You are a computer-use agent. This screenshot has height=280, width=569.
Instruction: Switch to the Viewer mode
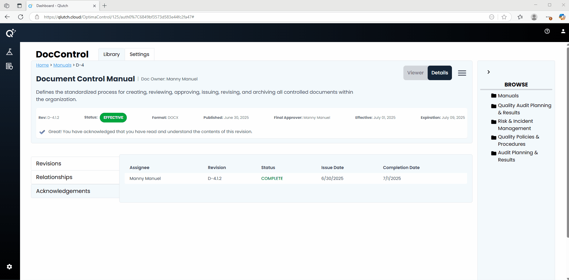(415, 73)
